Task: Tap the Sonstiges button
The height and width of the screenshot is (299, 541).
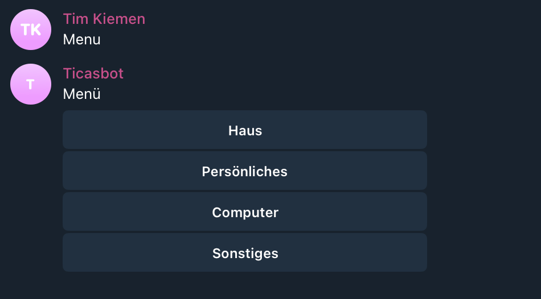Action: (245, 252)
